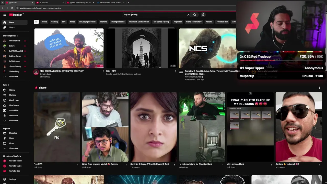This screenshot has width=327, height=184.
Task: Open NoCopyrightSounds channel link under Throne
Action: [x=193, y=77]
